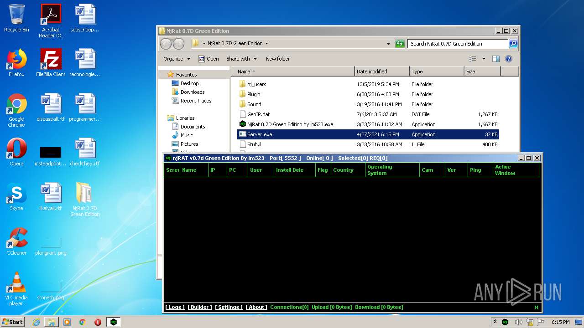The height and width of the screenshot is (328, 584).
Task: Click the Explorer Back navigation button
Action: pyautogui.click(x=166, y=44)
